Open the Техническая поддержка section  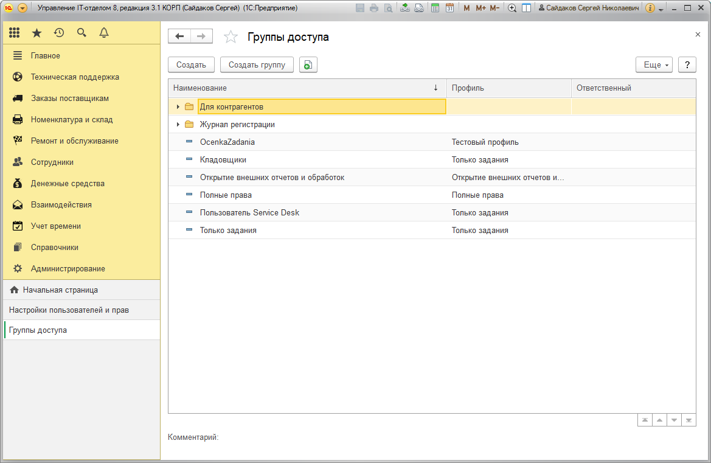82,77
